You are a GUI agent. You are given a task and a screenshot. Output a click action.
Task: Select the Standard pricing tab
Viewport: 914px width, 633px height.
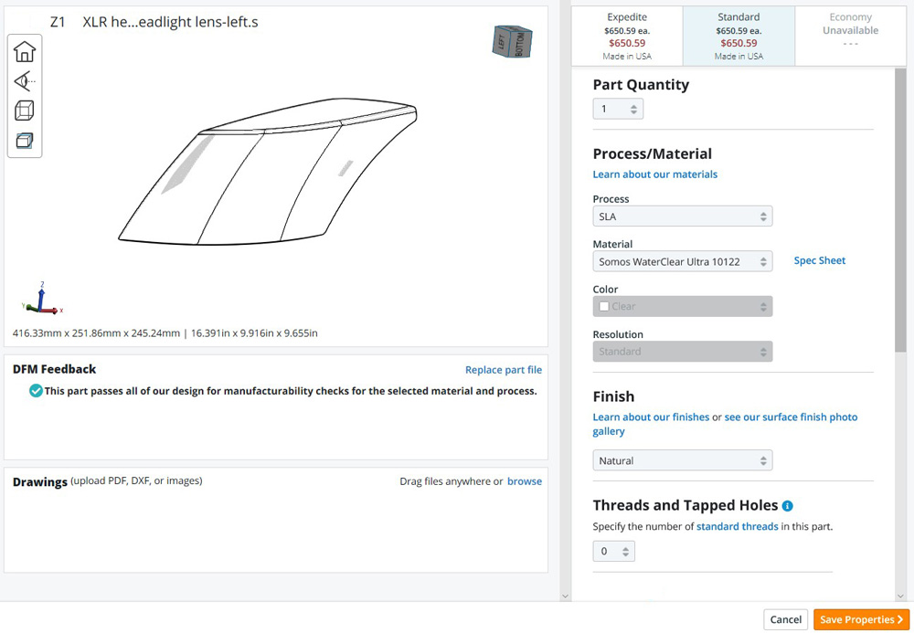tap(739, 37)
